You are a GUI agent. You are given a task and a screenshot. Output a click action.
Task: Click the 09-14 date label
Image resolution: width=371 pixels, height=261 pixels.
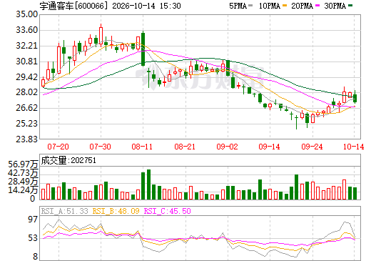click(x=269, y=147)
